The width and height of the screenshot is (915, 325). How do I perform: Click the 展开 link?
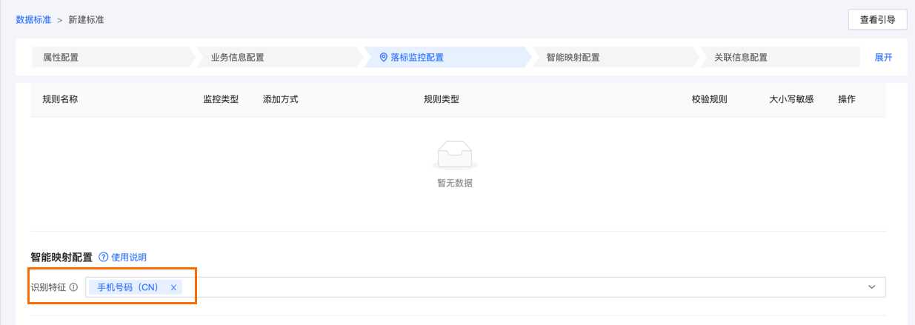[883, 57]
